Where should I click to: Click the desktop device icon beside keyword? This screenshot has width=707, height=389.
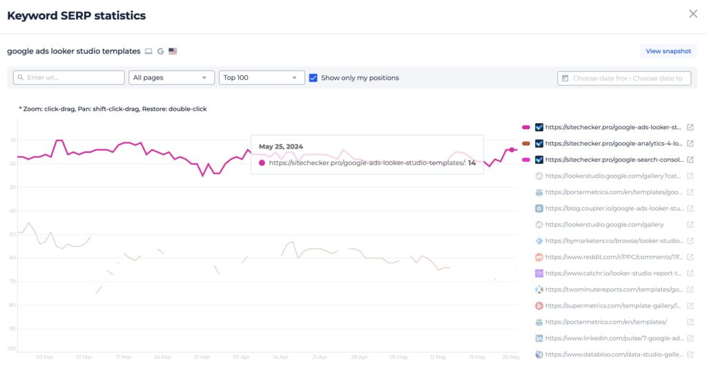pyautogui.click(x=148, y=51)
